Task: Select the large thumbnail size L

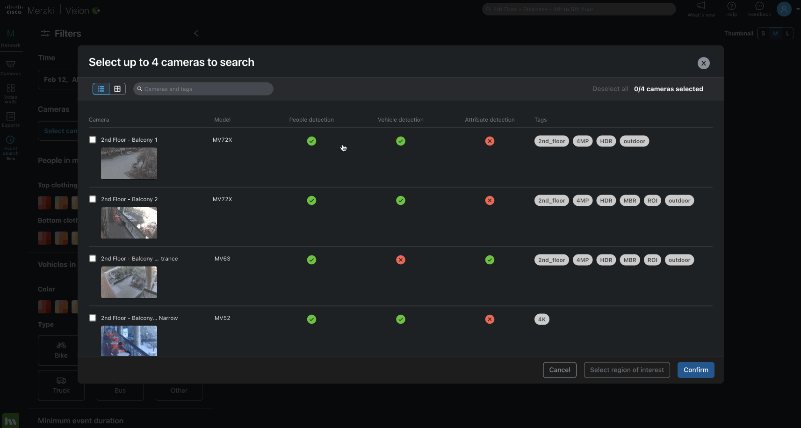Action: coord(788,33)
